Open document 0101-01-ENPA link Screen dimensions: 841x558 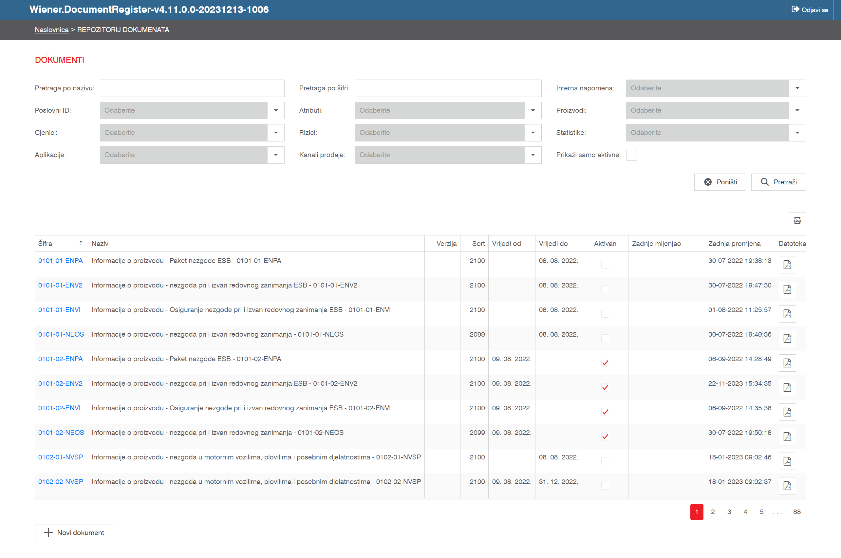[61, 260]
